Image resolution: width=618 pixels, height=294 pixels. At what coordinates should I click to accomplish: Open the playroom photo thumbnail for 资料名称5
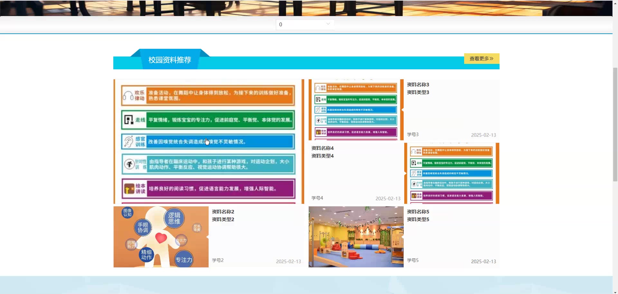coord(356,237)
